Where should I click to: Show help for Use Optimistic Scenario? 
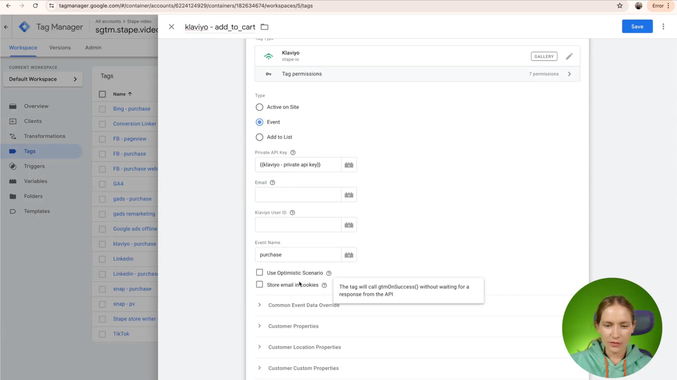click(329, 273)
